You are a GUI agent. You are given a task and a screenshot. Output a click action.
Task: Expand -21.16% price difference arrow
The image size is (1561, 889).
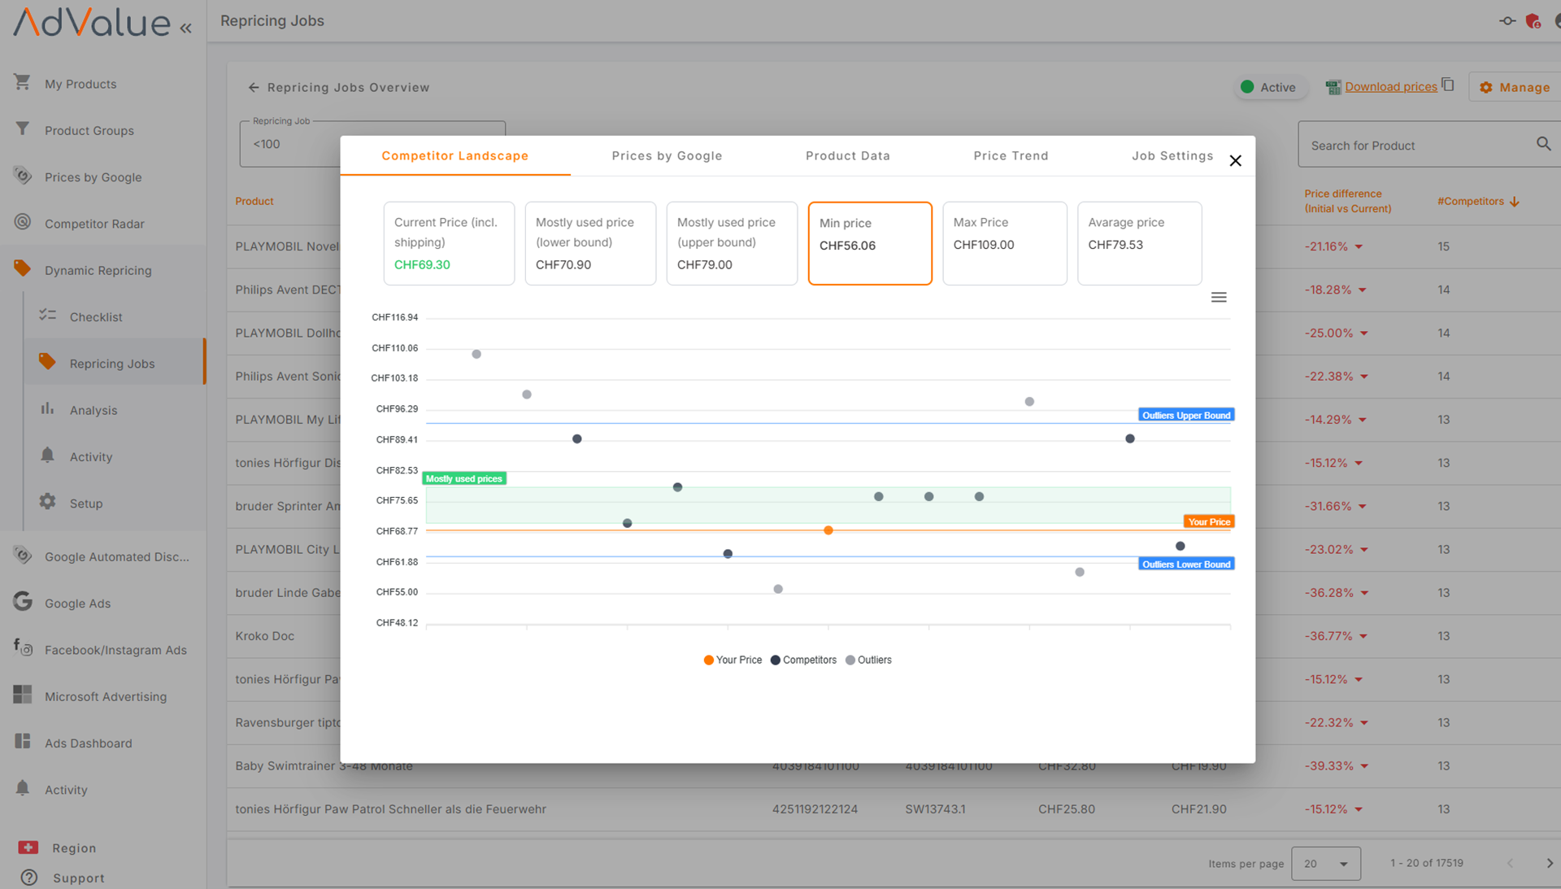pos(1359,246)
